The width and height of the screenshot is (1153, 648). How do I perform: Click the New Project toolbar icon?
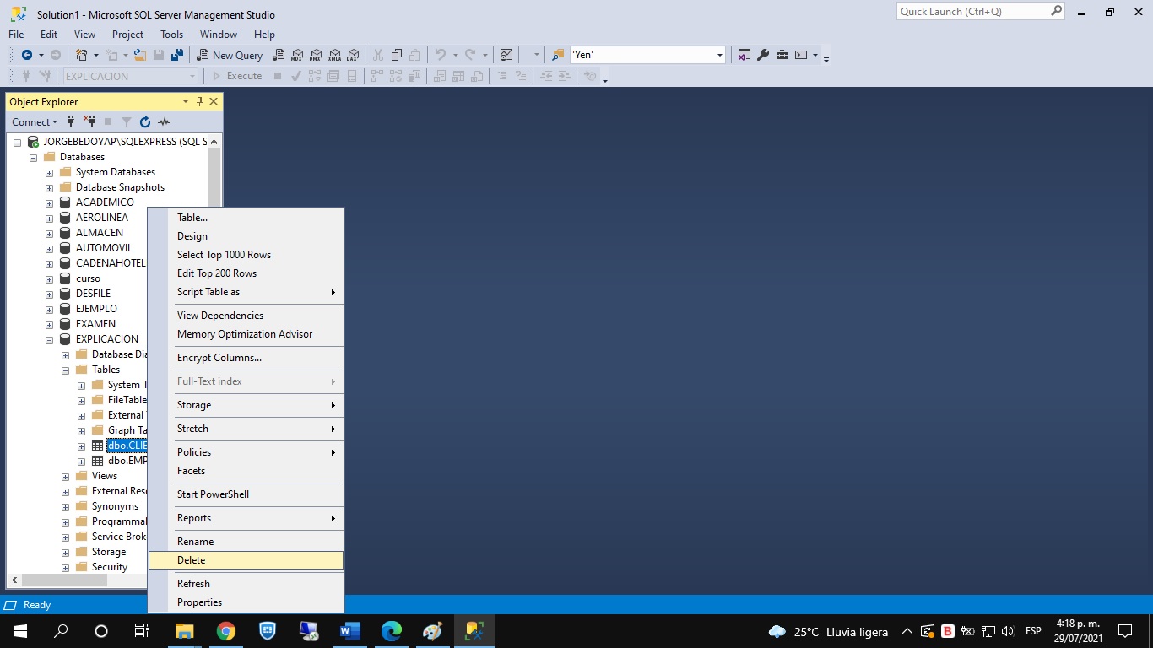click(x=82, y=55)
